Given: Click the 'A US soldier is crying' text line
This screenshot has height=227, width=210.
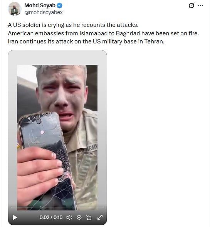Looking at the screenshot, I should click(x=73, y=25).
